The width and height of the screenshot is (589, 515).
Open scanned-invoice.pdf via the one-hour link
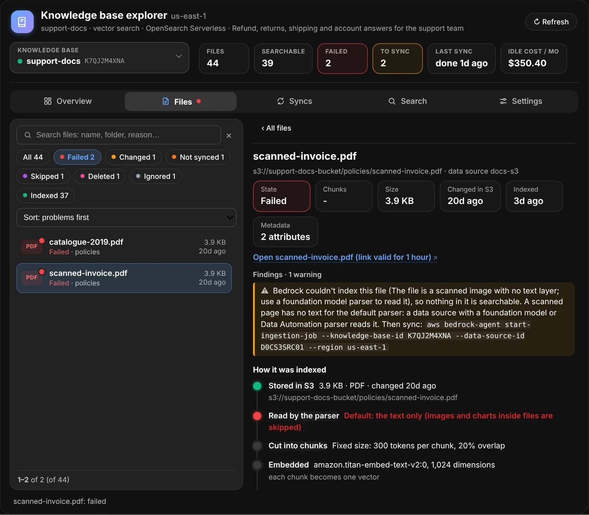345,257
